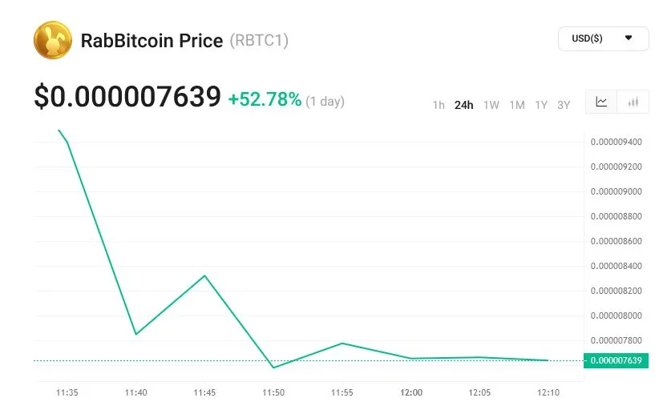Select the 1Y time range
659x418 pixels.
pos(541,105)
